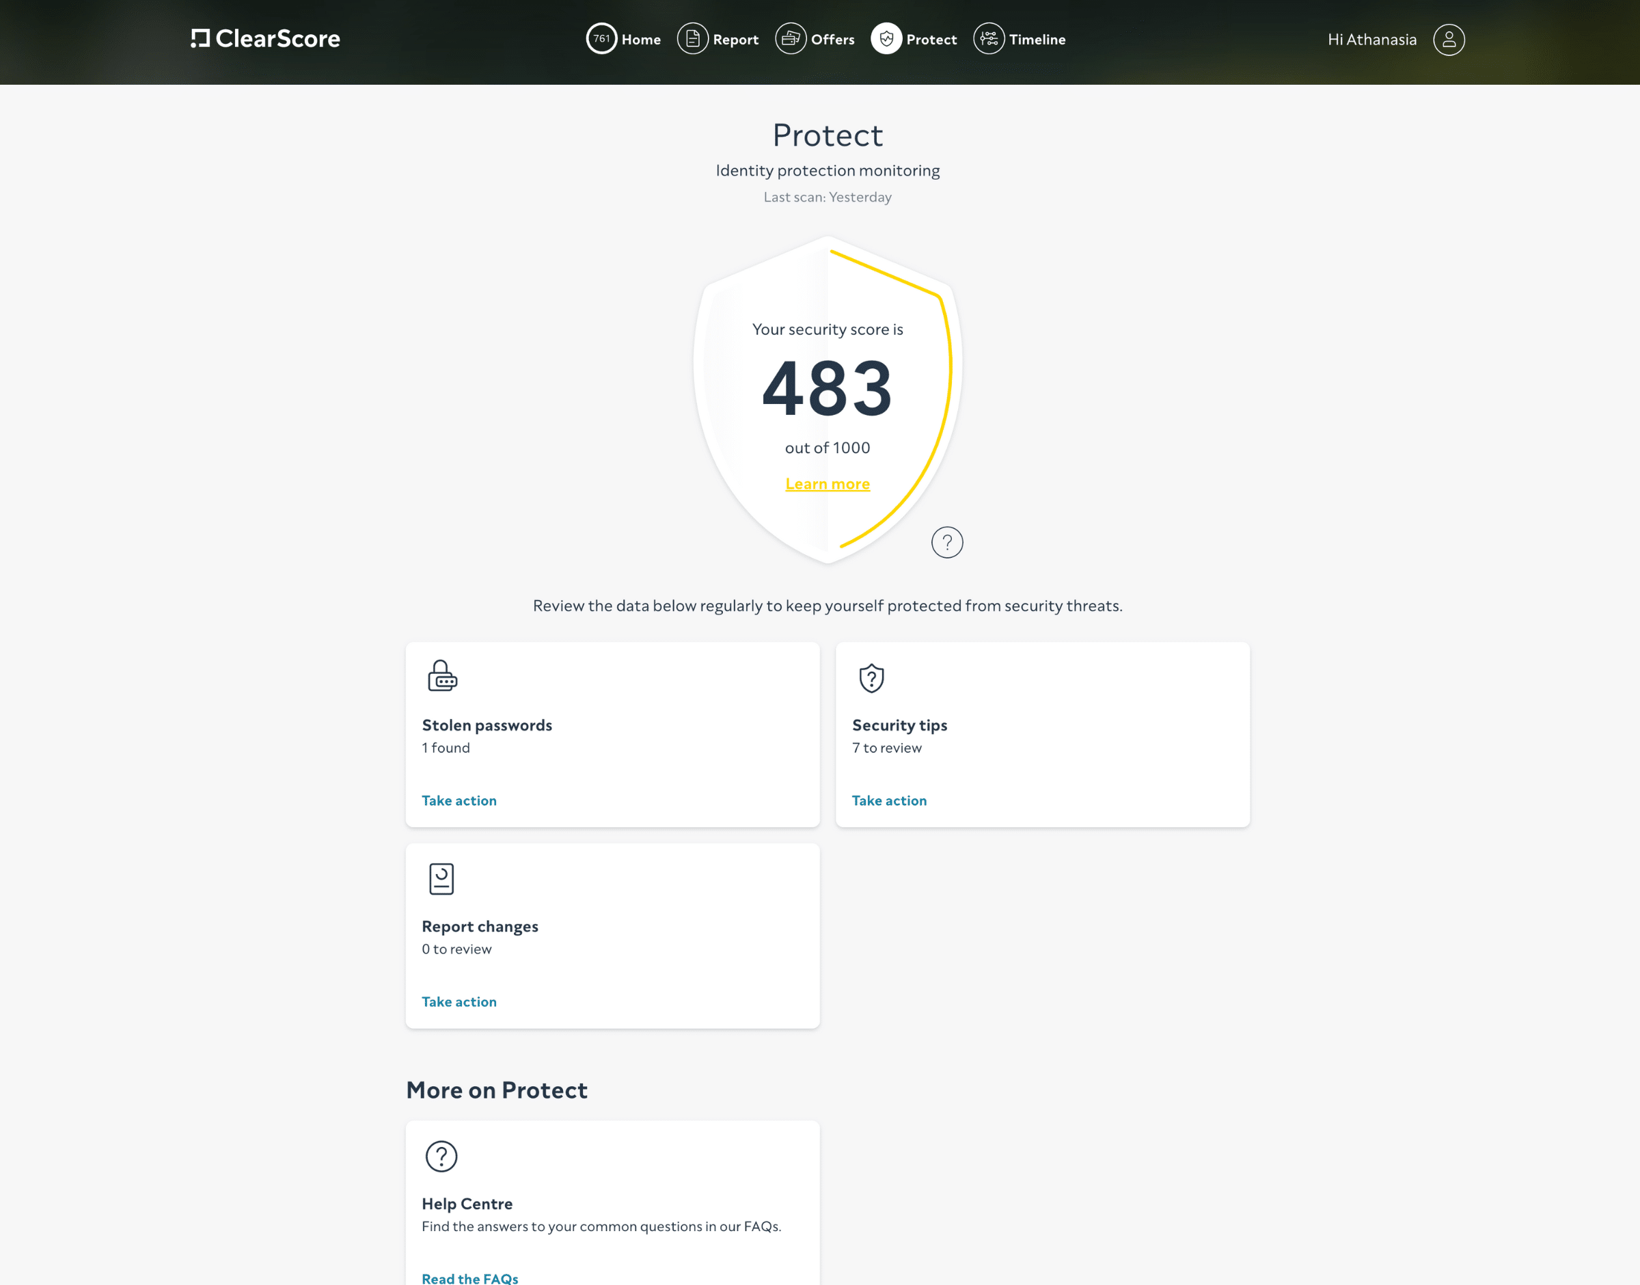This screenshot has width=1640, height=1285.
Task: Select the Protect tab
Action: pos(931,40)
